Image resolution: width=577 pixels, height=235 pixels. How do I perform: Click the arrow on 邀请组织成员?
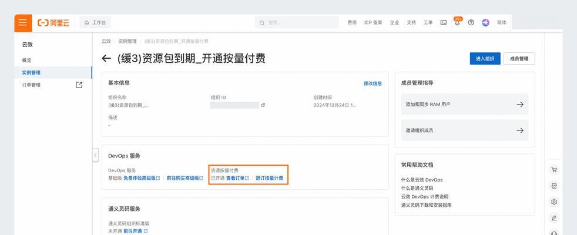(x=519, y=130)
